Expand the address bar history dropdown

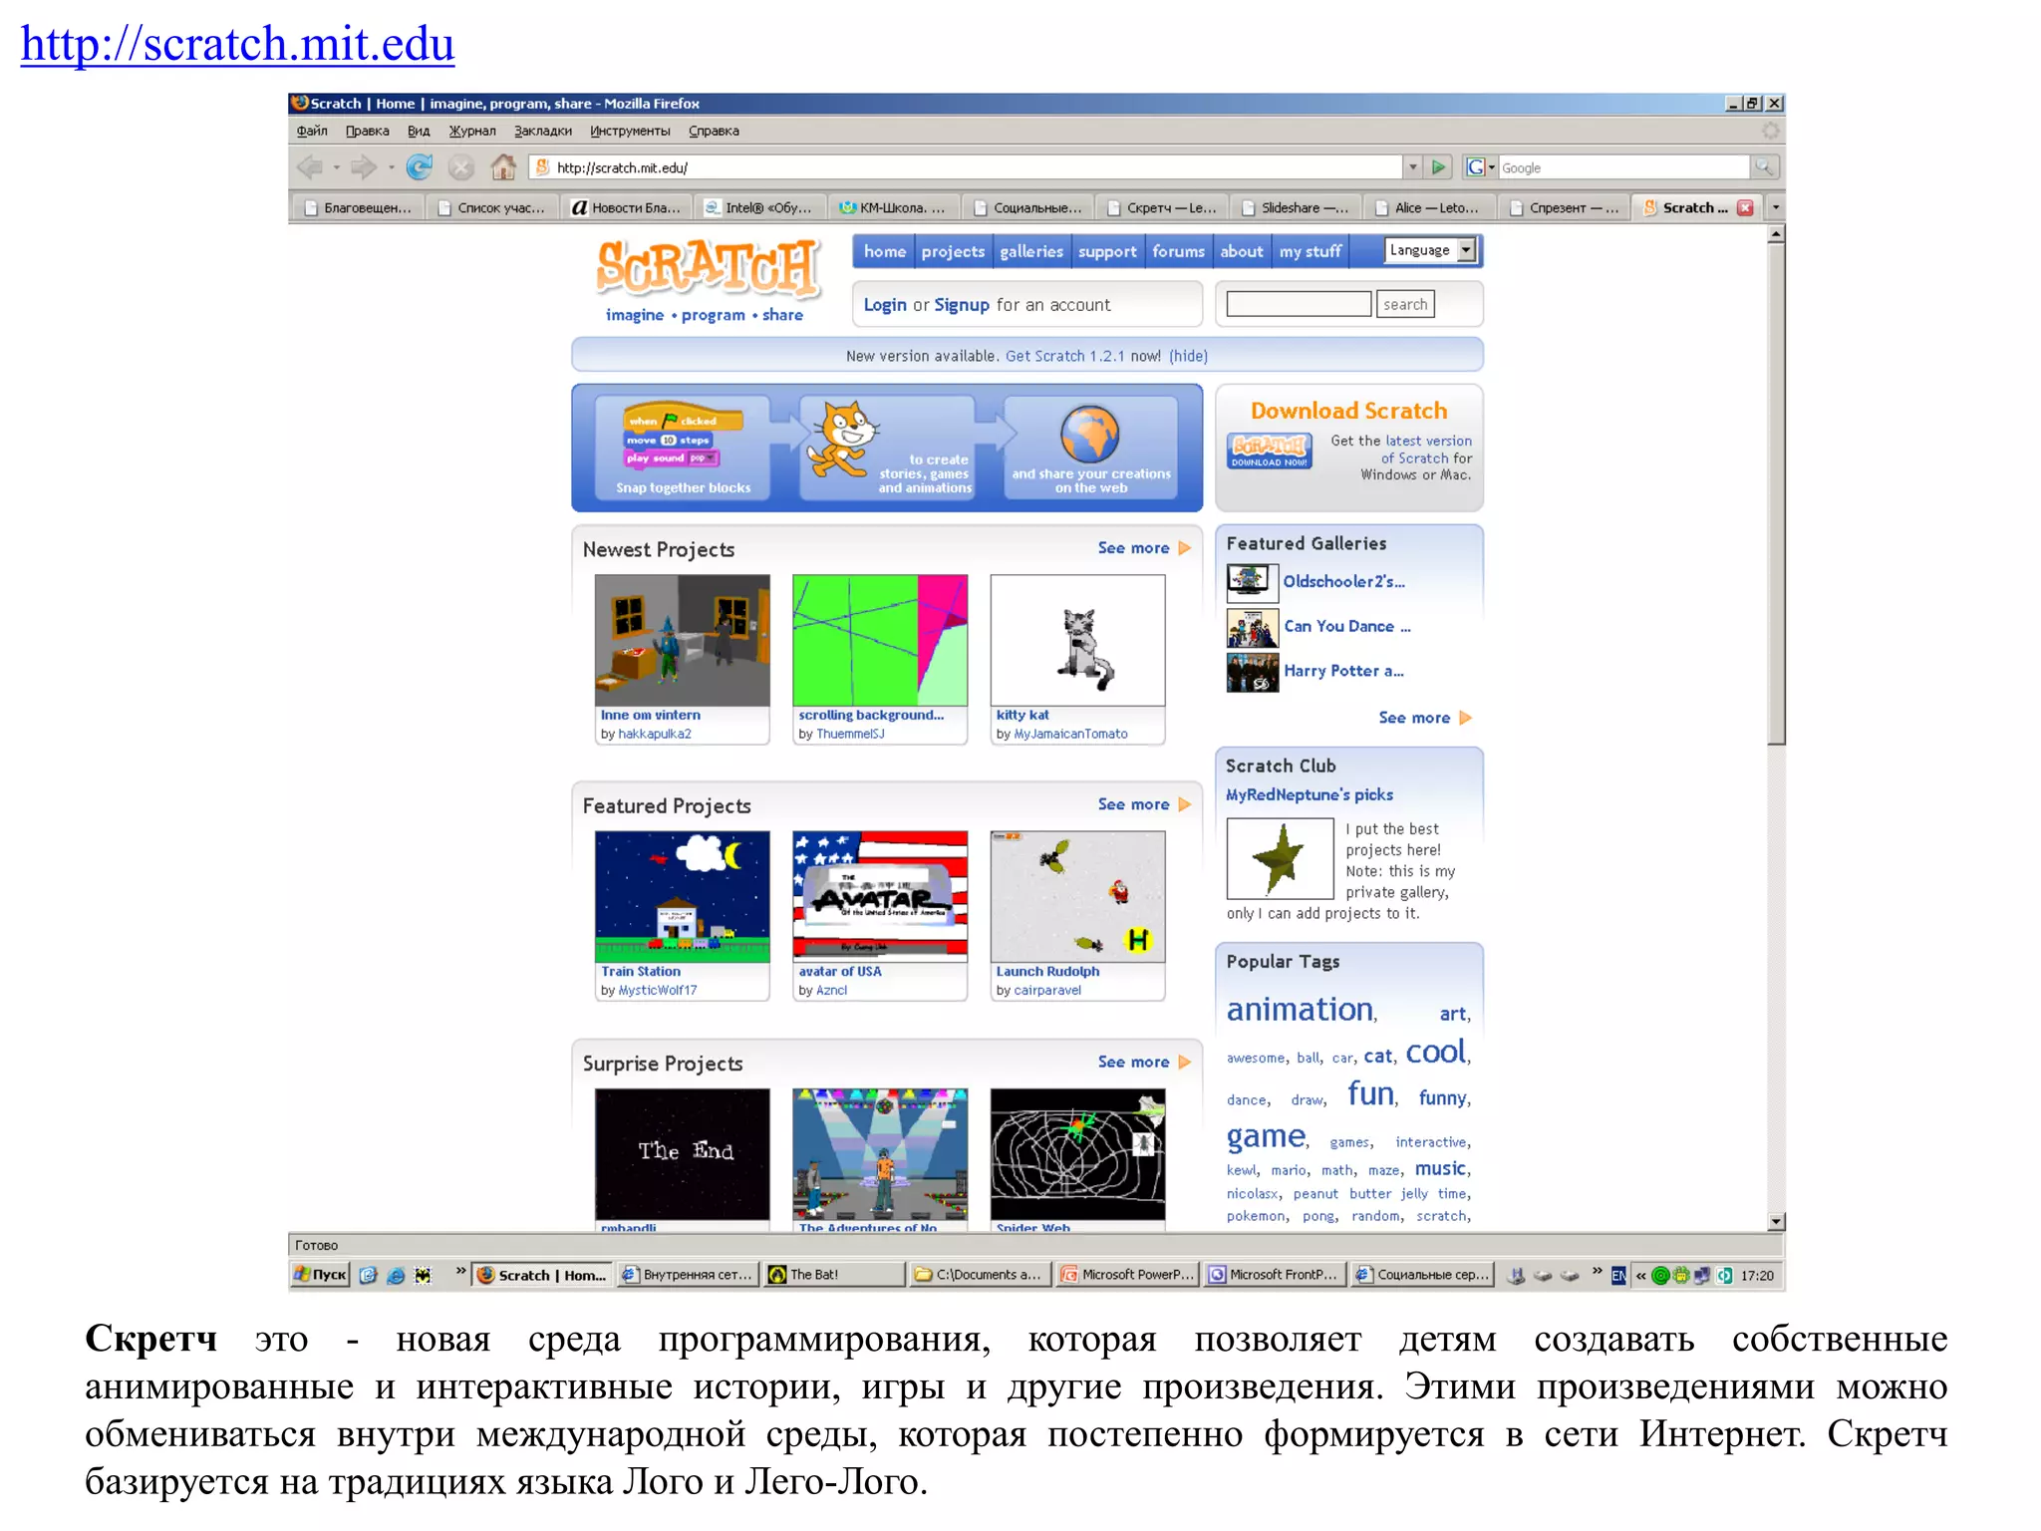click(1413, 167)
